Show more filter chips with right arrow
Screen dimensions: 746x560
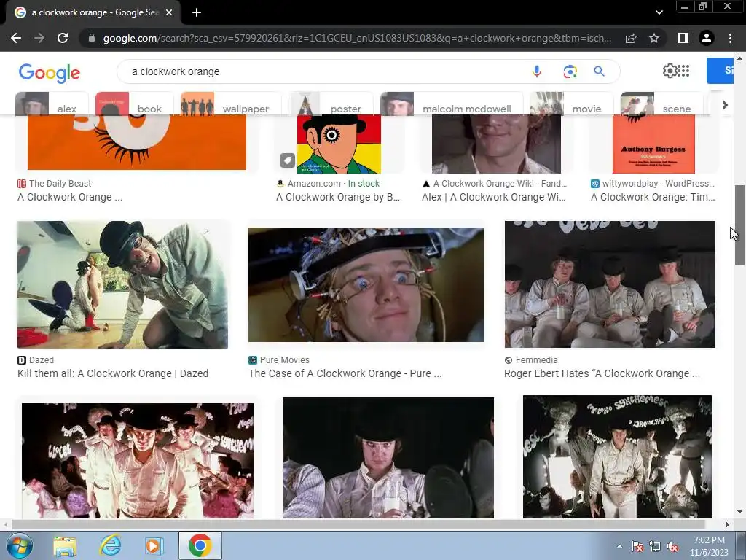click(725, 105)
